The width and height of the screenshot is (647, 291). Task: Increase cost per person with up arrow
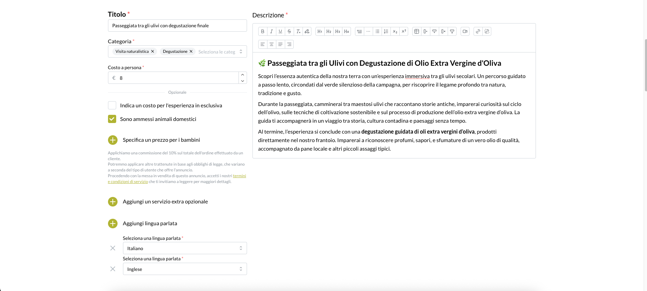pyautogui.click(x=243, y=75)
